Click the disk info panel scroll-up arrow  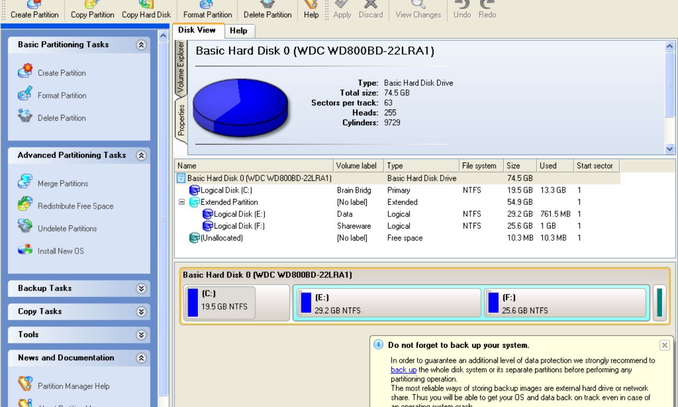coord(670,46)
